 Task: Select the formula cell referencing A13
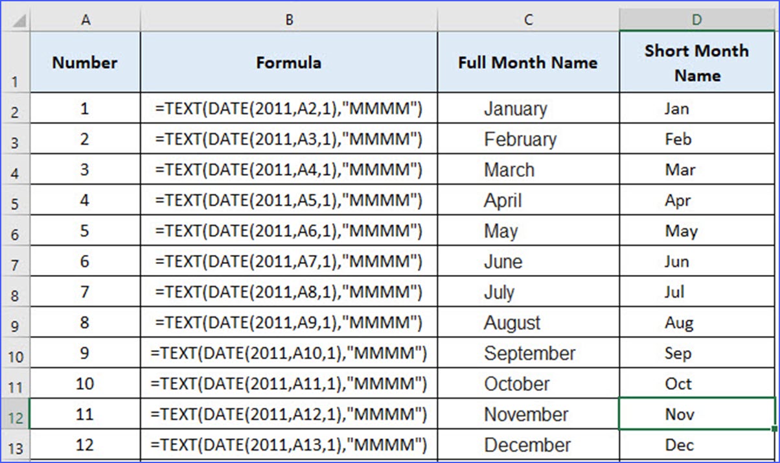(289, 445)
